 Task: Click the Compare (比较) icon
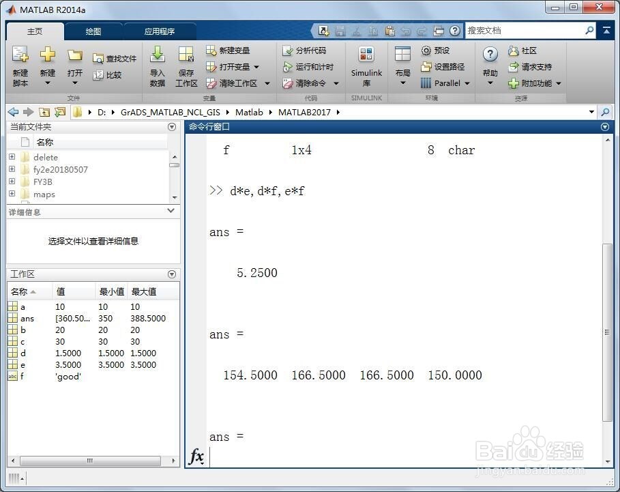(x=98, y=75)
